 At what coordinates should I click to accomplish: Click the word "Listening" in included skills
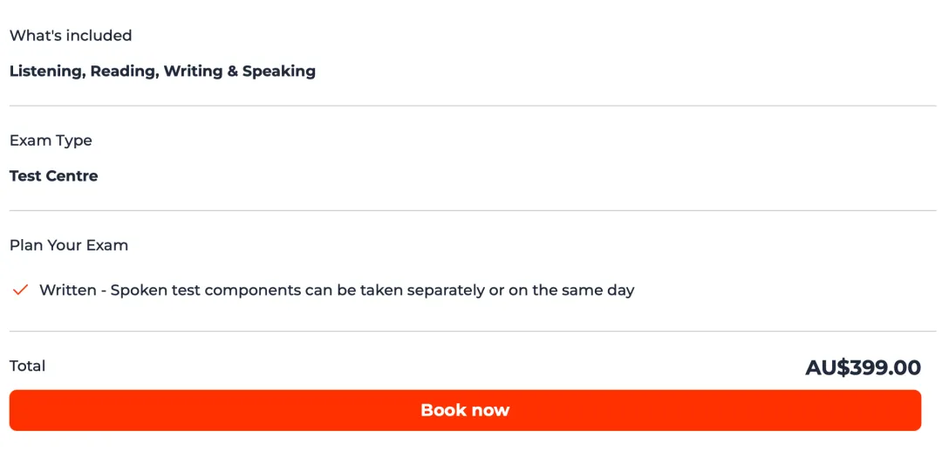coord(46,72)
